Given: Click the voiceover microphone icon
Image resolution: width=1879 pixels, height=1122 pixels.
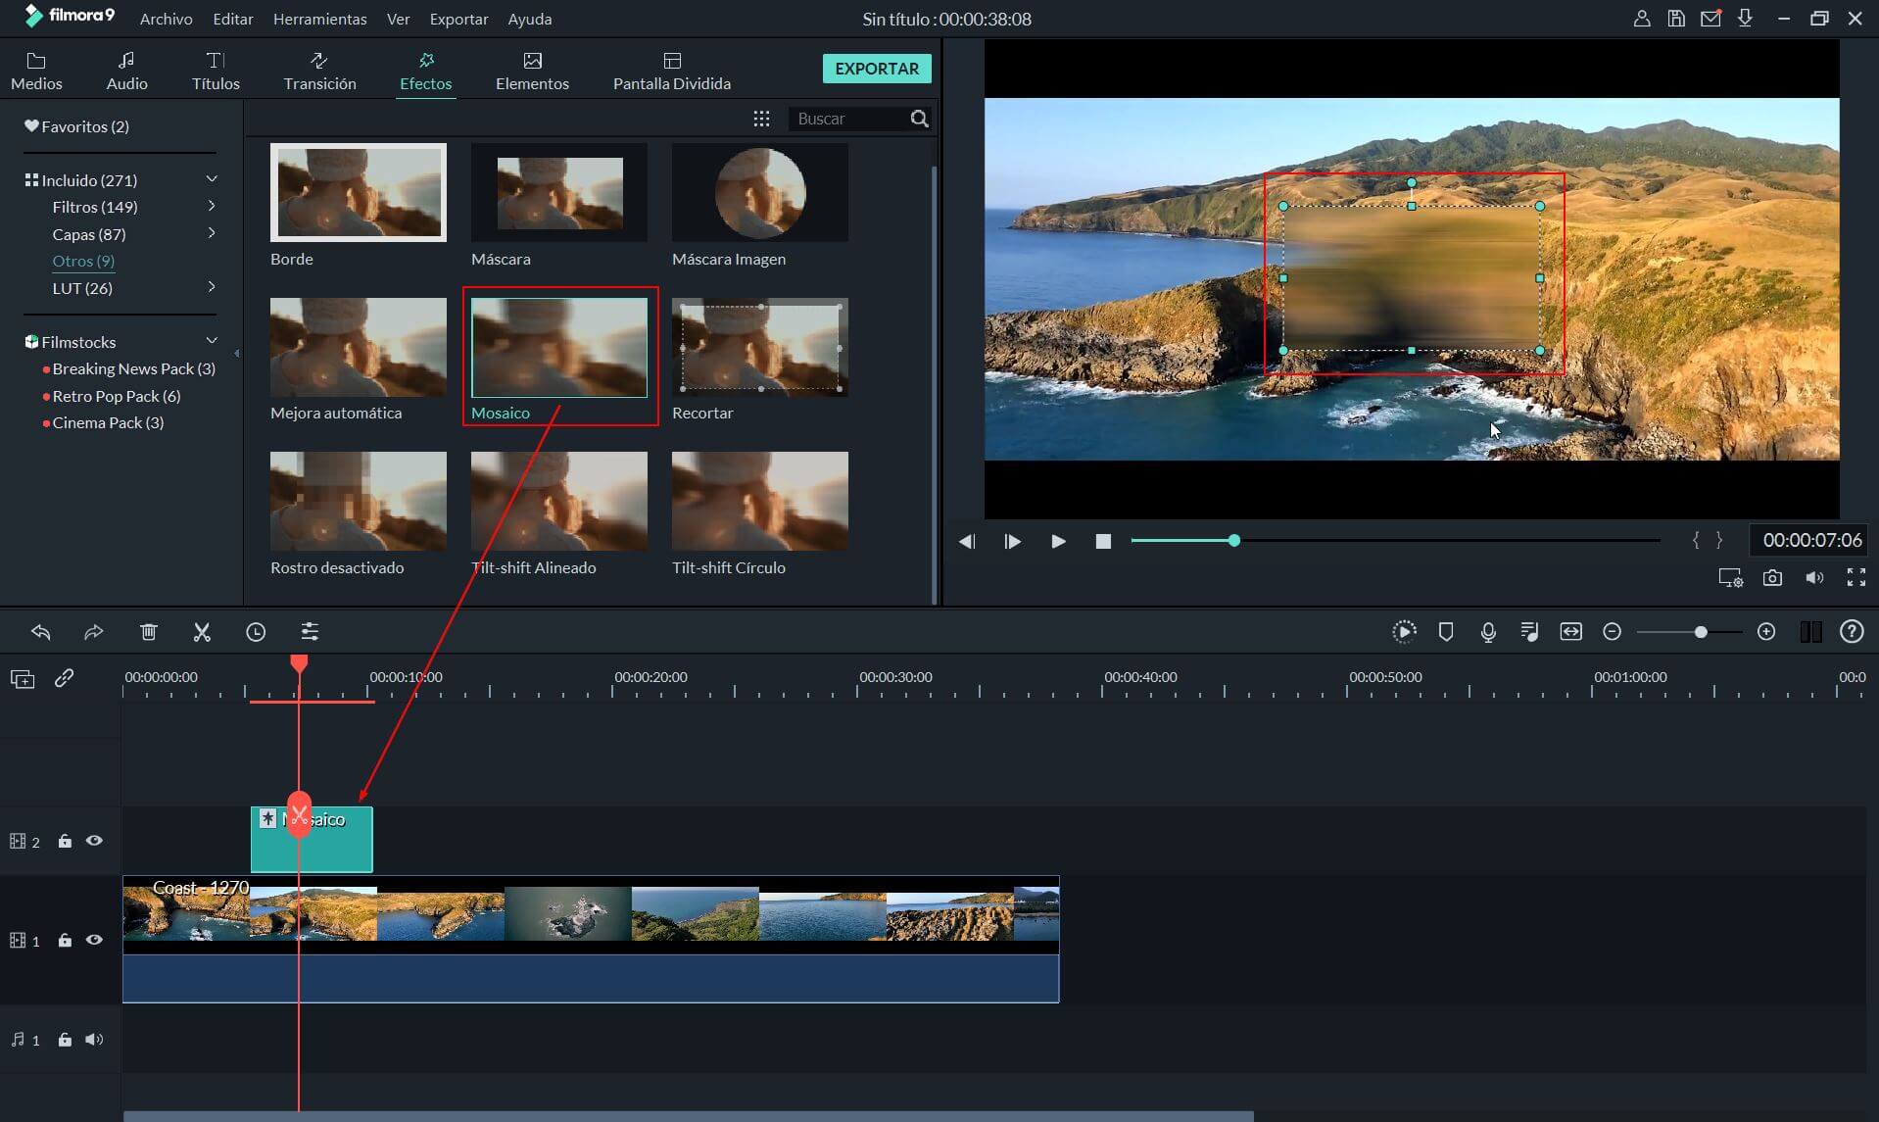Looking at the screenshot, I should (x=1488, y=632).
